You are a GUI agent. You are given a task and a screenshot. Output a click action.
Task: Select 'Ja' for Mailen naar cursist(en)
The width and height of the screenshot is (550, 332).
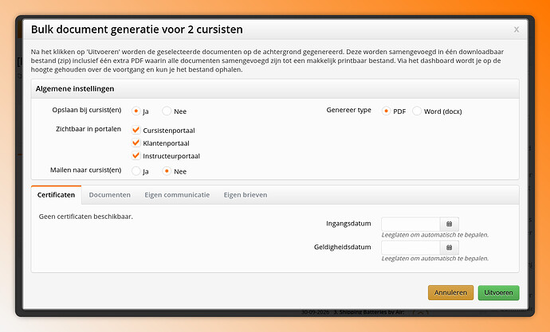(136, 171)
